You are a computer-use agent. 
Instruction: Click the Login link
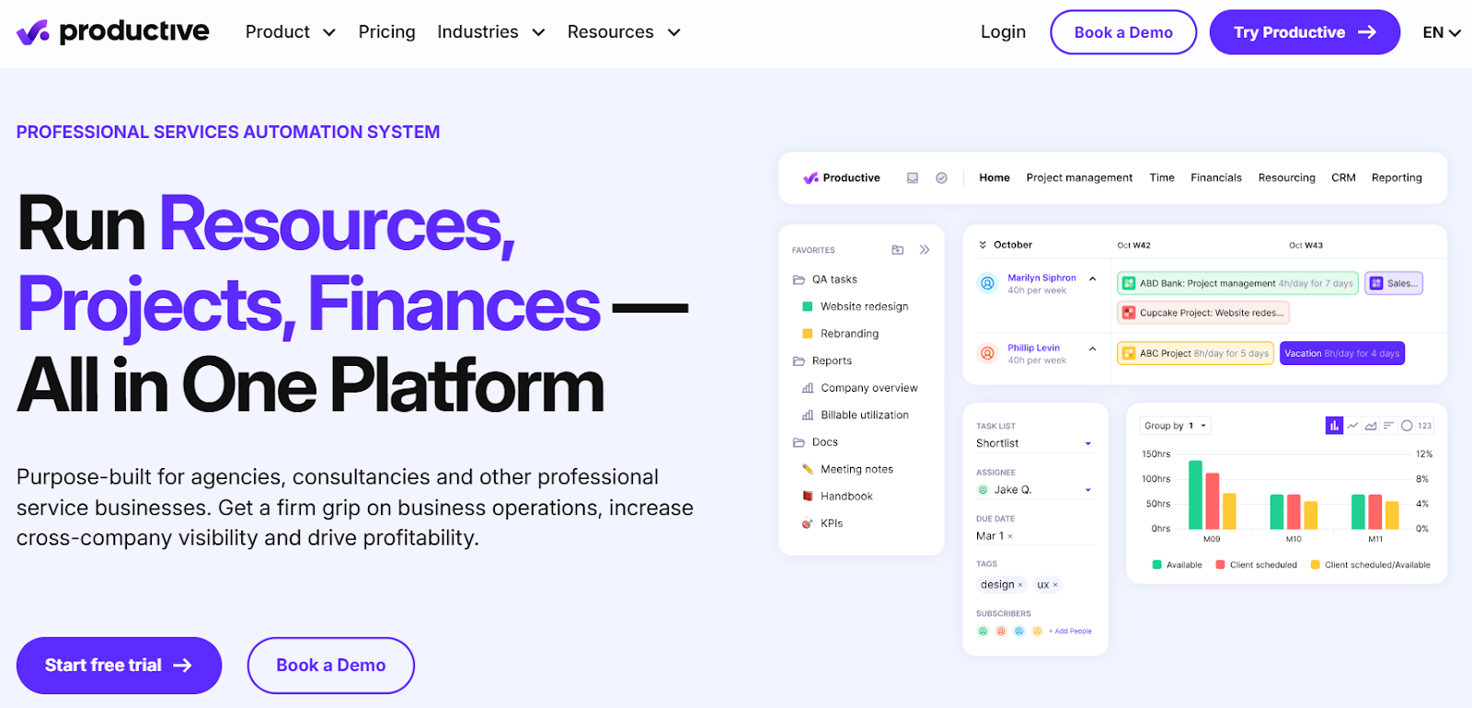pyautogui.click(x=1003, y=32)
